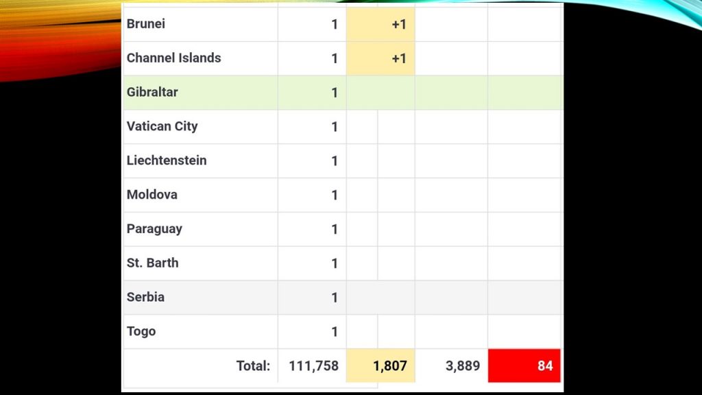Click the Brunei country name
Viewport: 702px width, 395px height.
point(146,24)
